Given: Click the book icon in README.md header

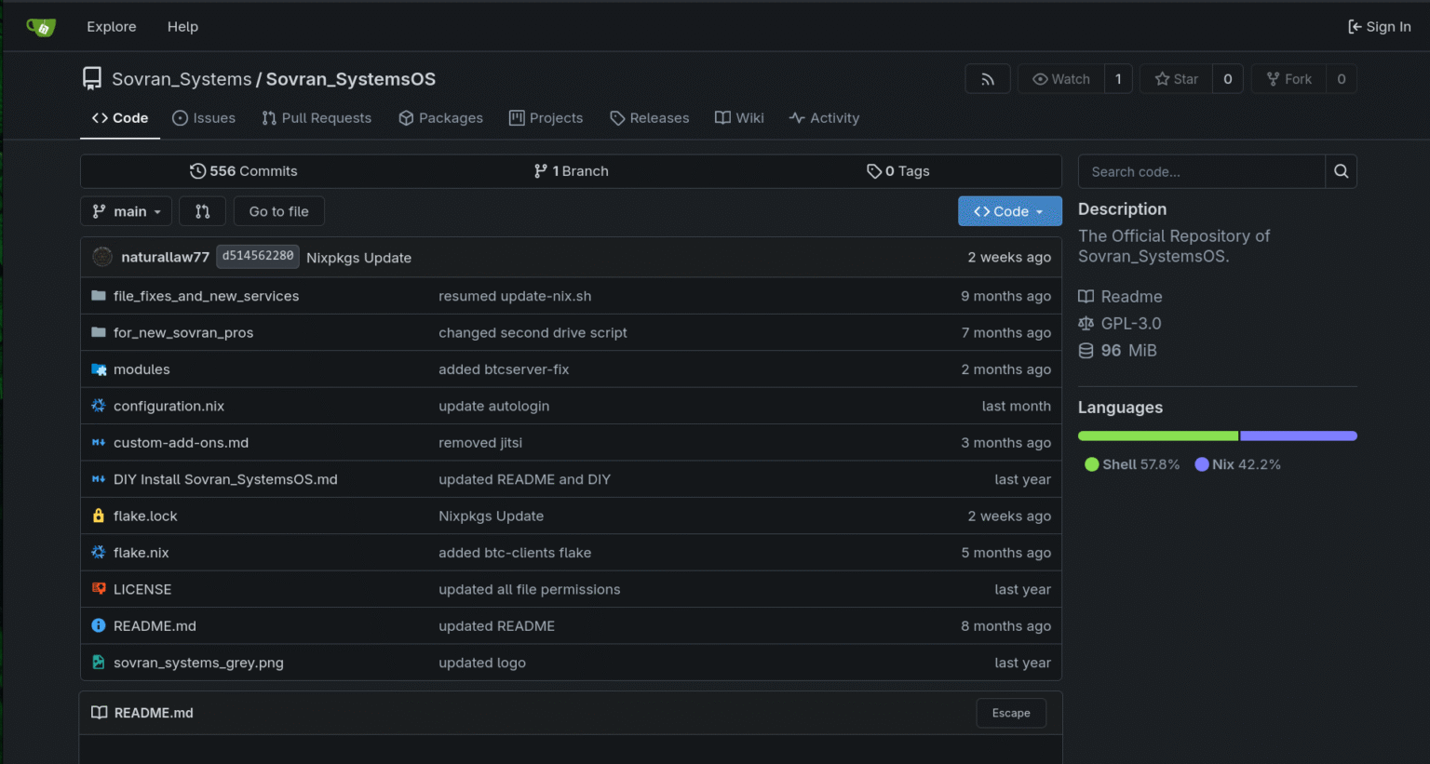Looking at the screenshot, I should pos(100,713).
